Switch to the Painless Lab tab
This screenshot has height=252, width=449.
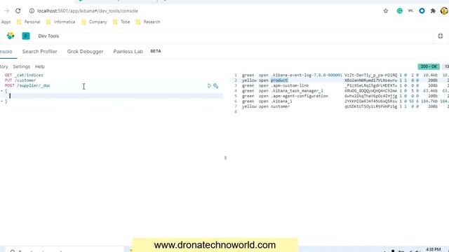(x=128, y=51)
